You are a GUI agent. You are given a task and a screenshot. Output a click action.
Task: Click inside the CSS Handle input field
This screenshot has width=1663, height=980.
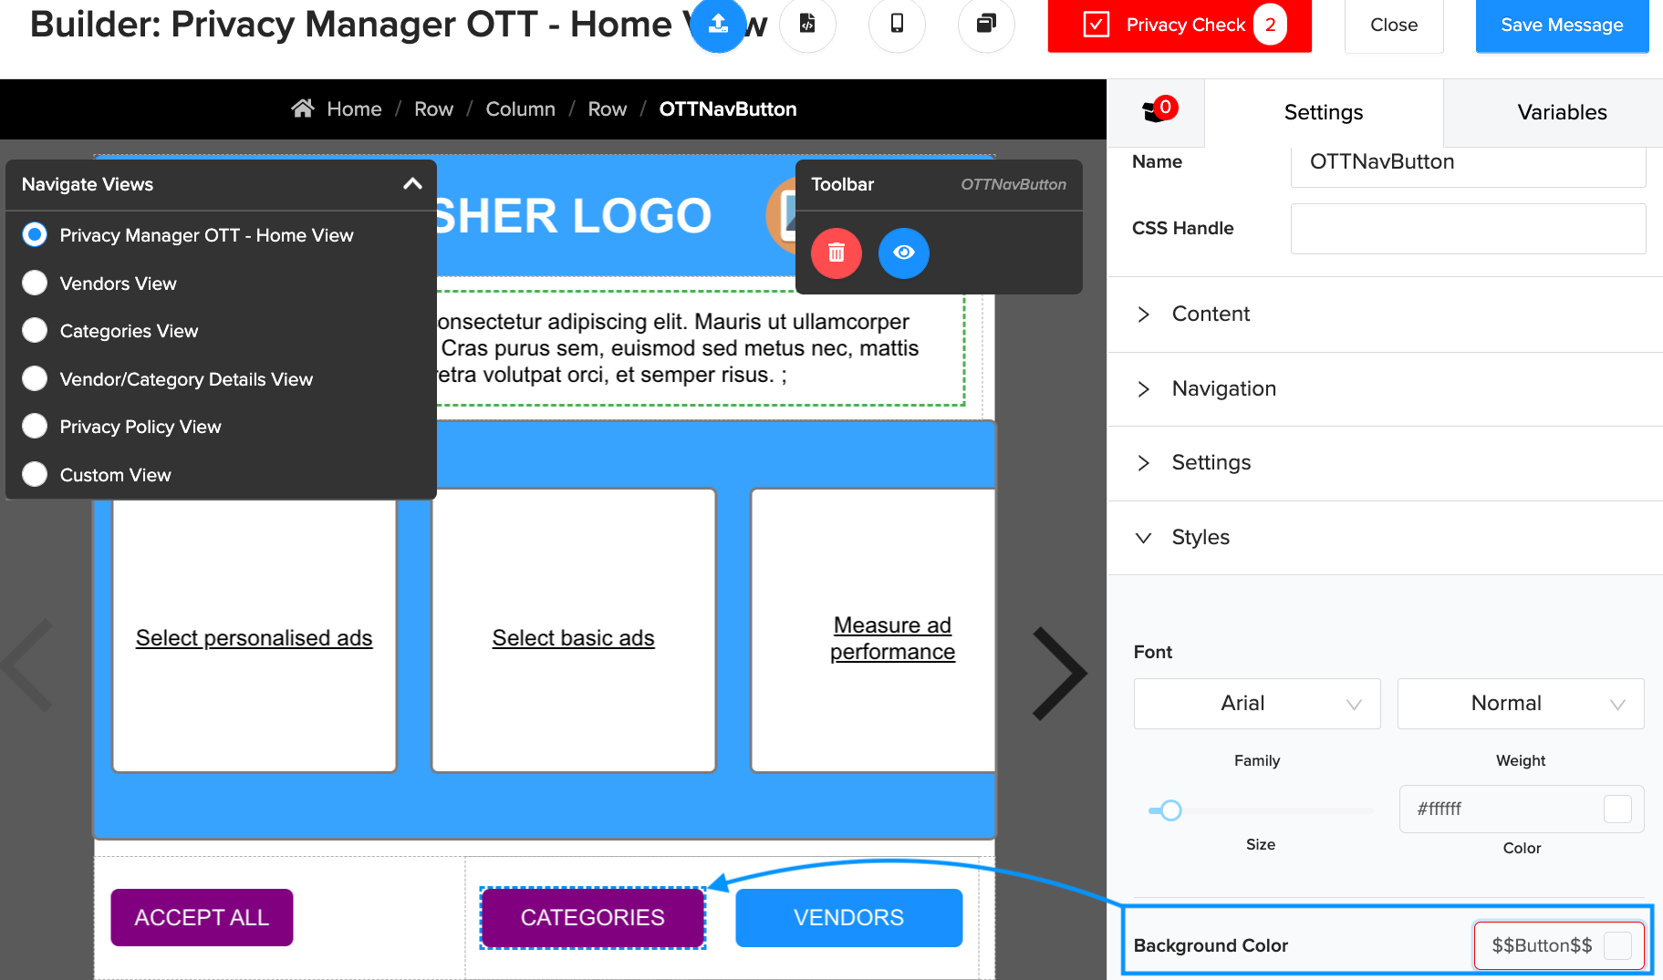click(x=1467, y=229)
